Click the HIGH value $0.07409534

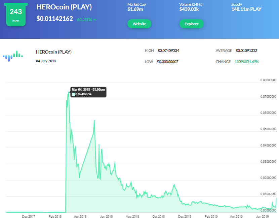click(168, 51)
